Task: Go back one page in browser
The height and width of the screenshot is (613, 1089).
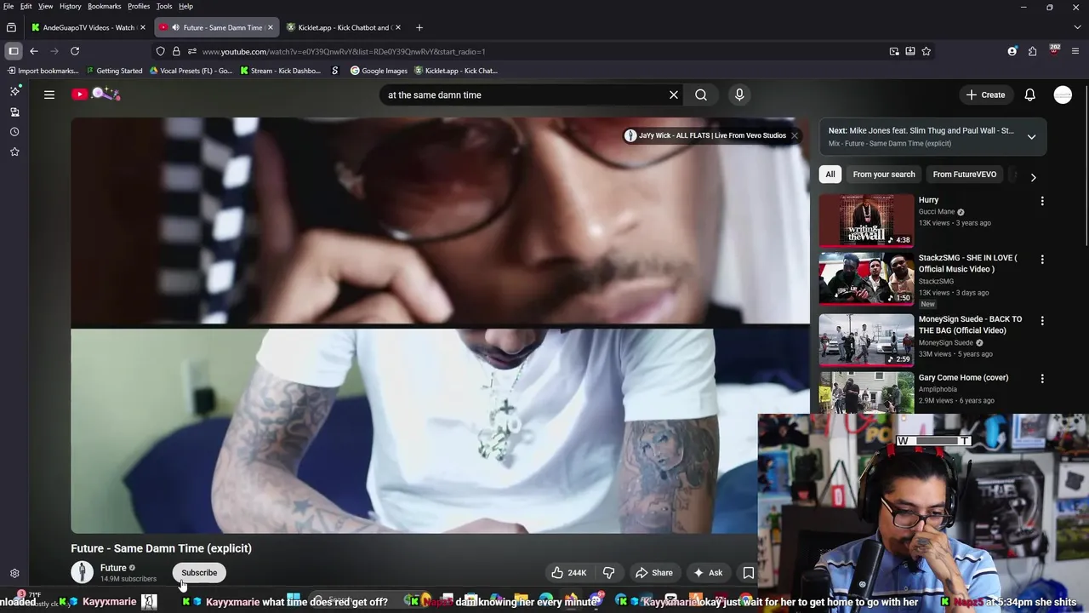Action: (34, 51)
